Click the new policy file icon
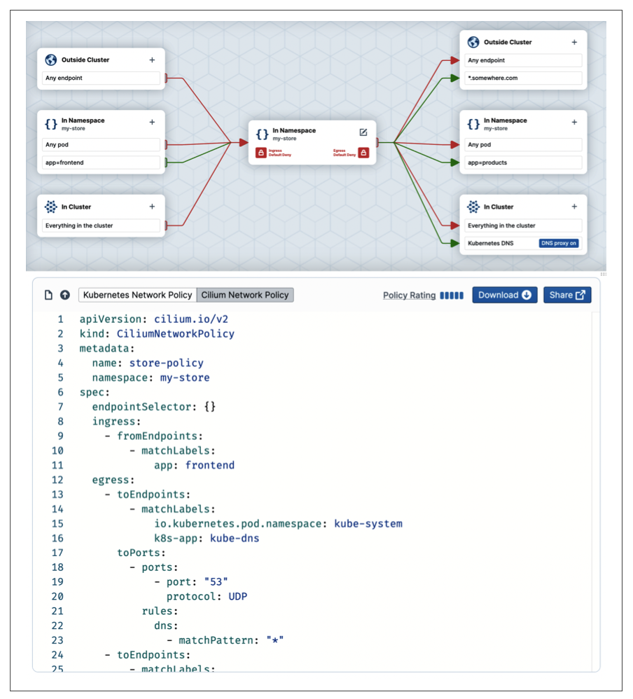633x699 pixels. point(48,295)
